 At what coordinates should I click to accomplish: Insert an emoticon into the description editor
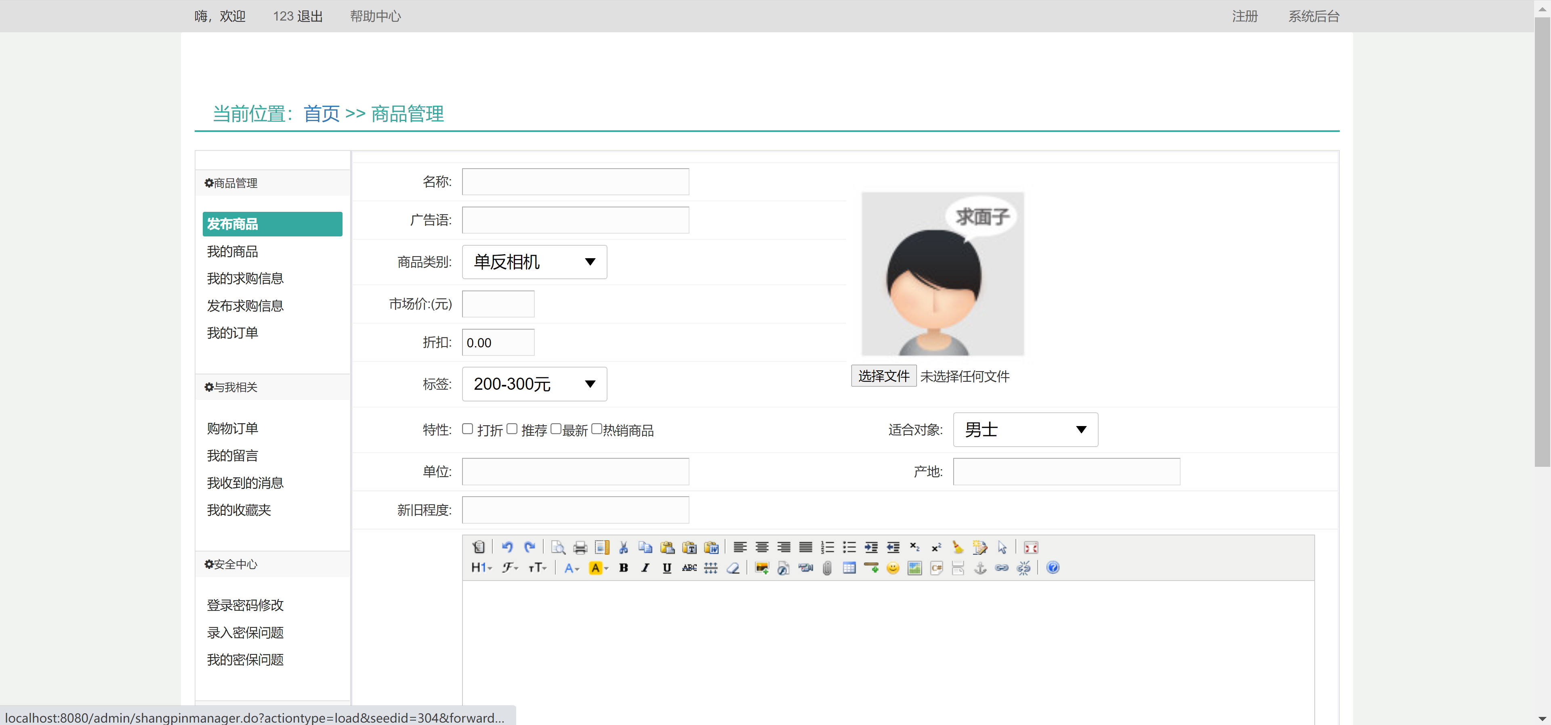tap(893, 568)
